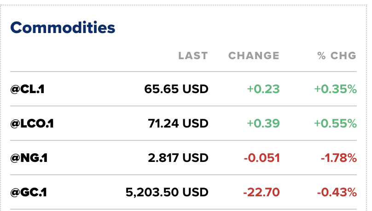Open the Commodities section heading

pos(63,28)
